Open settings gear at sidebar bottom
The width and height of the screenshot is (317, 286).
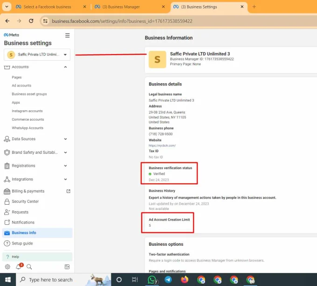click(x=7, y=267)
